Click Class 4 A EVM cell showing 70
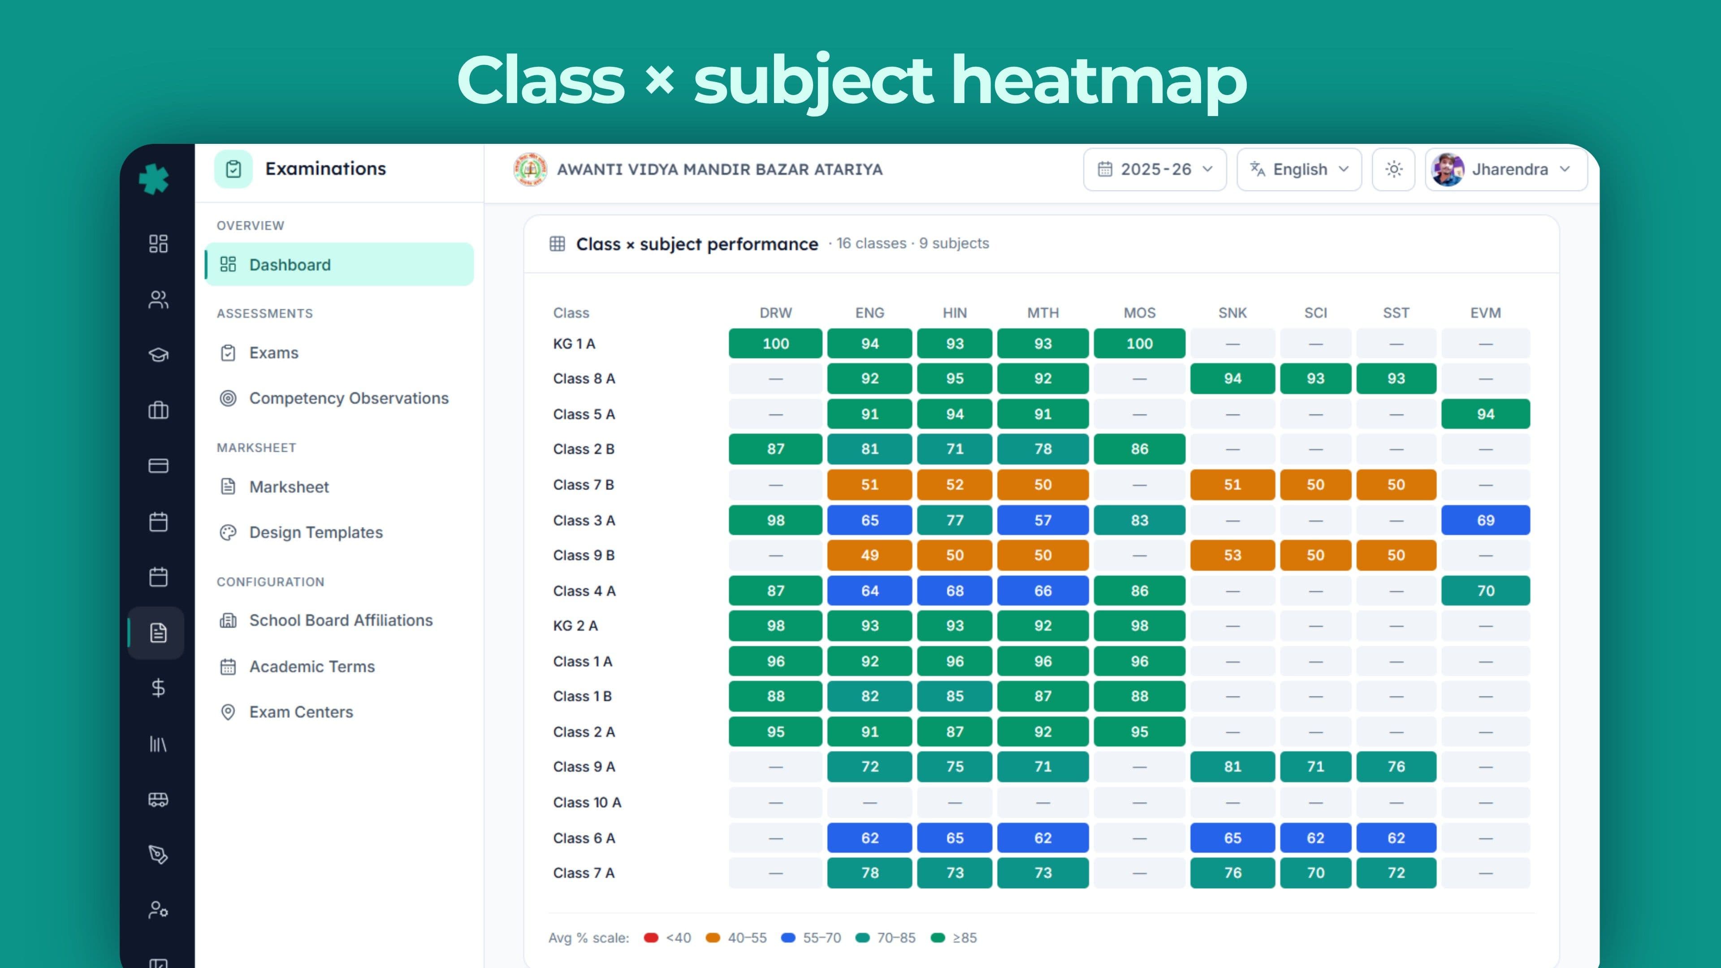The image size is (1721, 968). pos(1485,591)
